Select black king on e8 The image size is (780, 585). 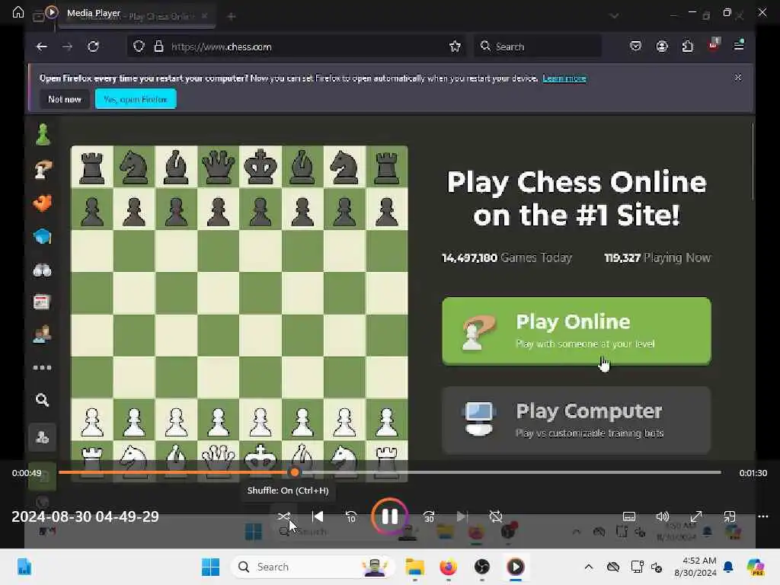tap(261, 167)
